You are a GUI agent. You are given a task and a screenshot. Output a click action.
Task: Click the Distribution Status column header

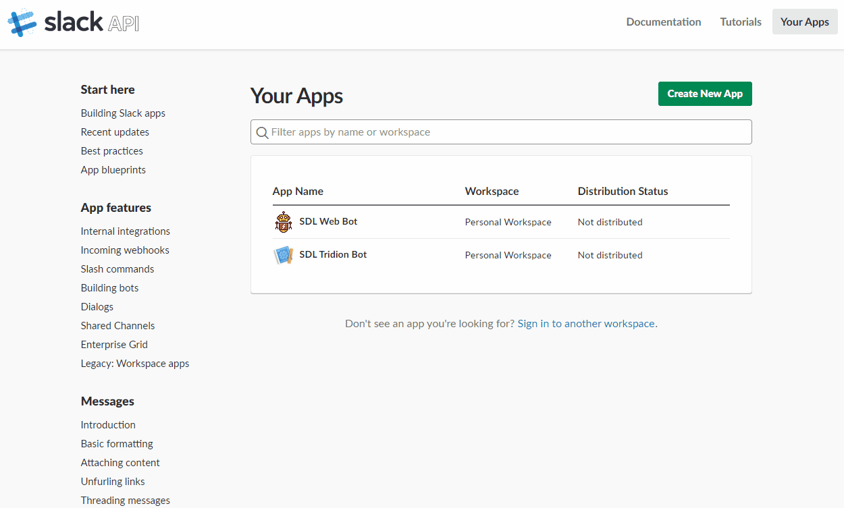pyautogui.click(x=623, y=192)
